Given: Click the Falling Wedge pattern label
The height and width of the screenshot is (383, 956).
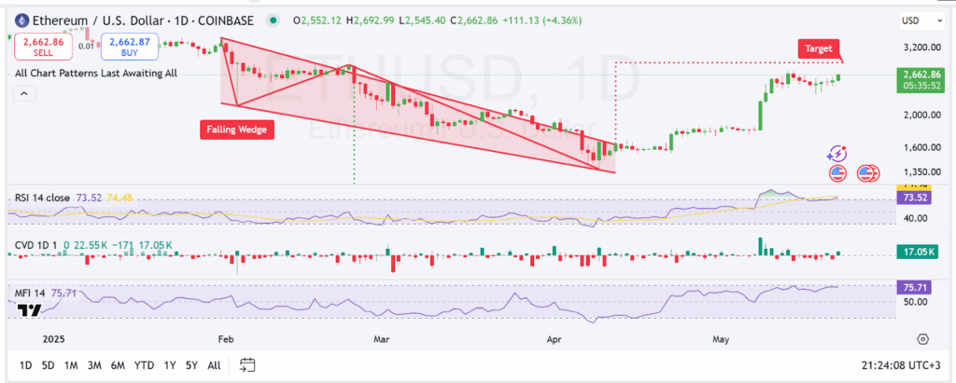Looking at the screenshot, I should coord(236,130).
